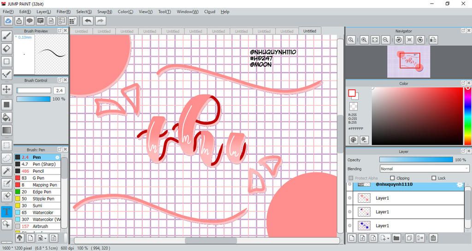Select the Lasso tool
Viewport: 472px width, 251px height.
tap(6, 158)
